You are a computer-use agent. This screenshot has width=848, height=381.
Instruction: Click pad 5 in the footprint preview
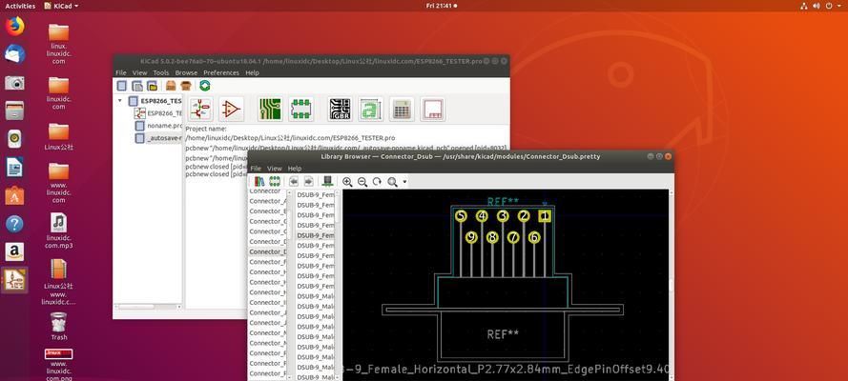point(461,216)
